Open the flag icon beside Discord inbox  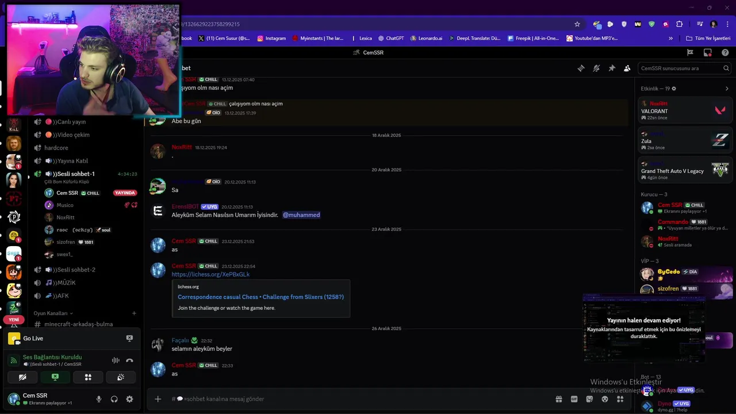[690, 52]
